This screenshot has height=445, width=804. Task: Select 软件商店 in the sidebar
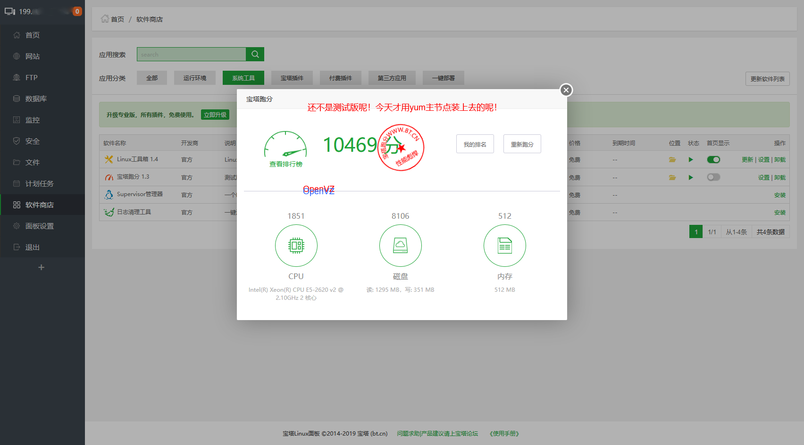tap(42, 205)
